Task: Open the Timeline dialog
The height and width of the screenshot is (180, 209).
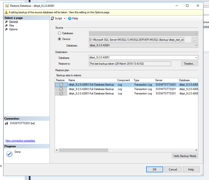Action: pyautogui.click(x=190, y=64)
